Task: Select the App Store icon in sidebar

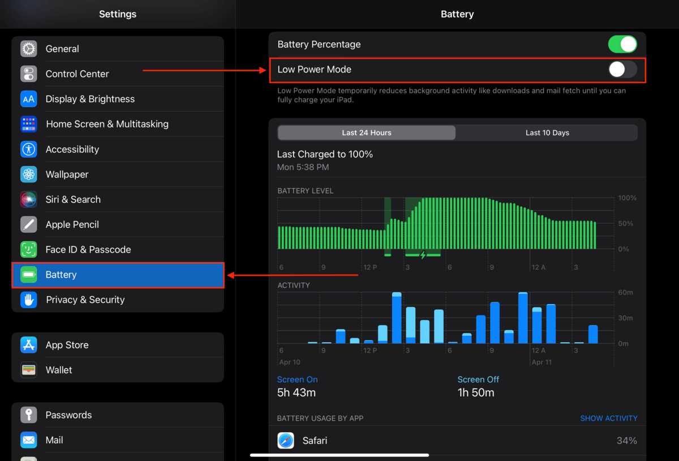Action: [x=28, y=345]
